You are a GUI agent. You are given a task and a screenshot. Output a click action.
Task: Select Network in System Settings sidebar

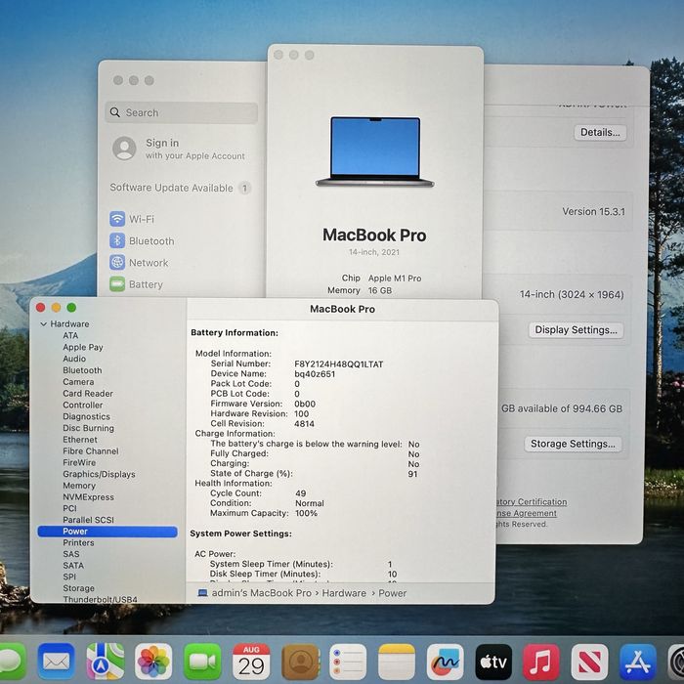tap(149, 263)
